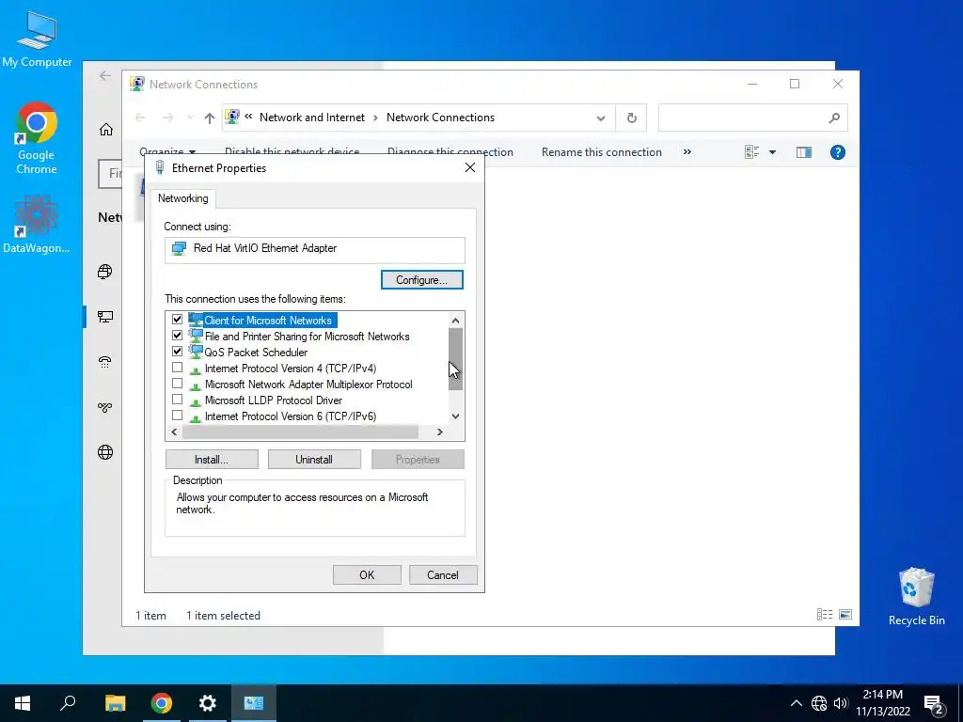Go back in the Settings window
Screen dimensions: 963x722
click(x=105, y=75)
